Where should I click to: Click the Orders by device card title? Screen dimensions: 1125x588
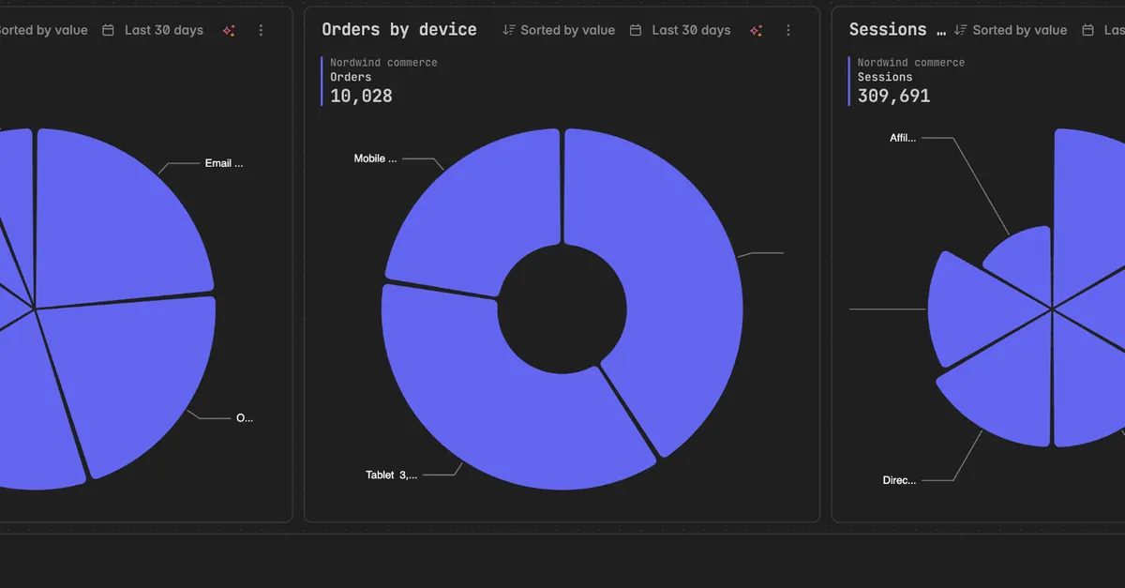399,30
